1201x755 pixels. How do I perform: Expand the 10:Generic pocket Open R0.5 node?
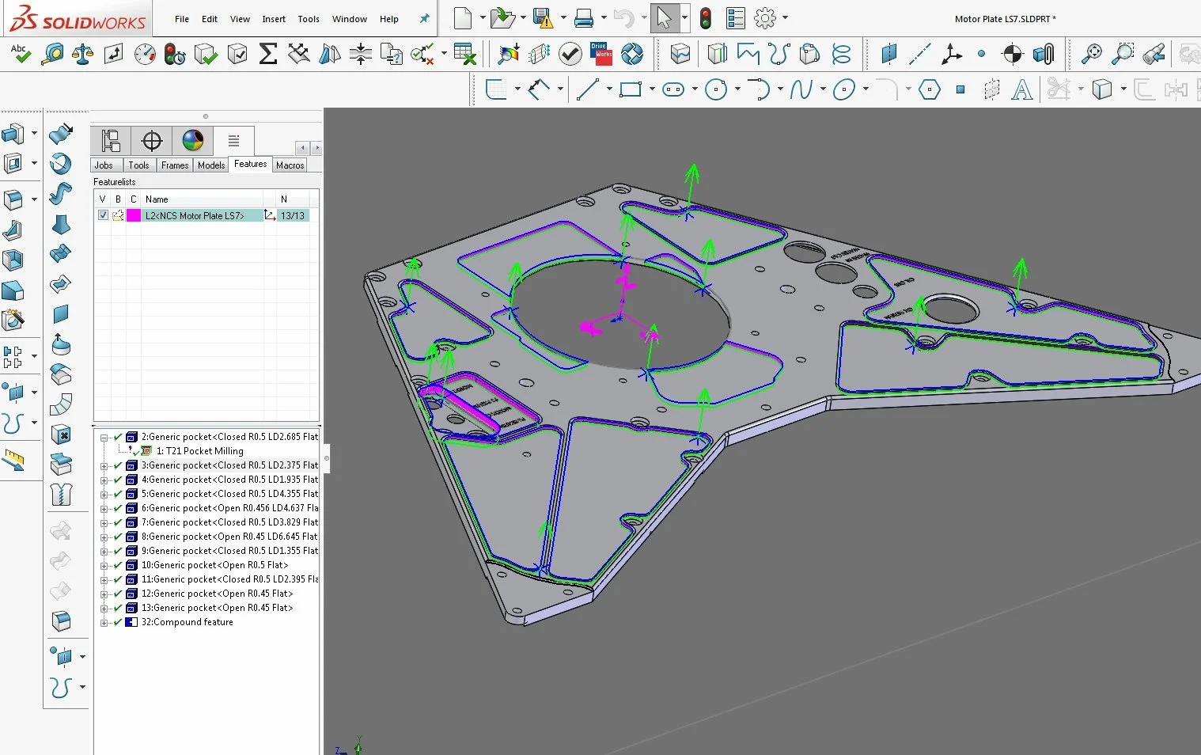104,564
